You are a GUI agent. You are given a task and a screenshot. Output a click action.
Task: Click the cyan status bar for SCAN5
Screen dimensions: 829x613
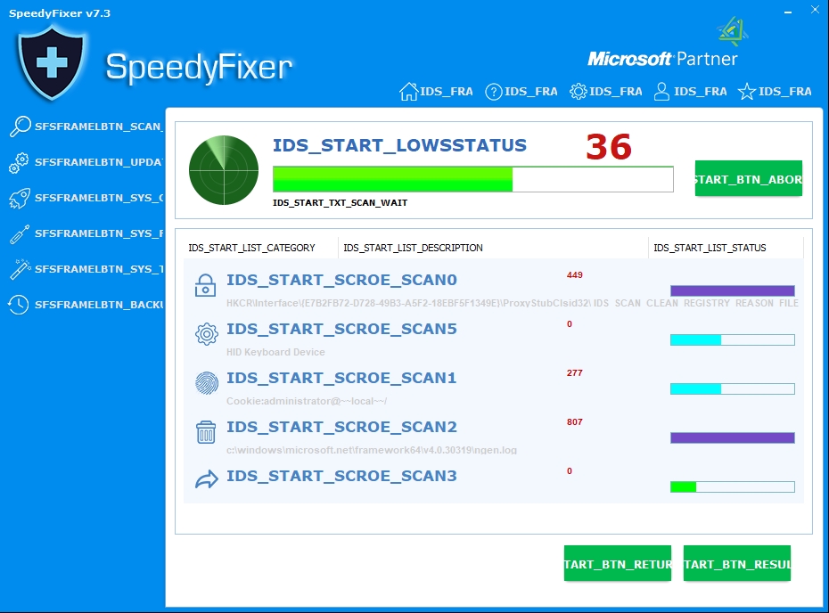click(x=732, y=339)
